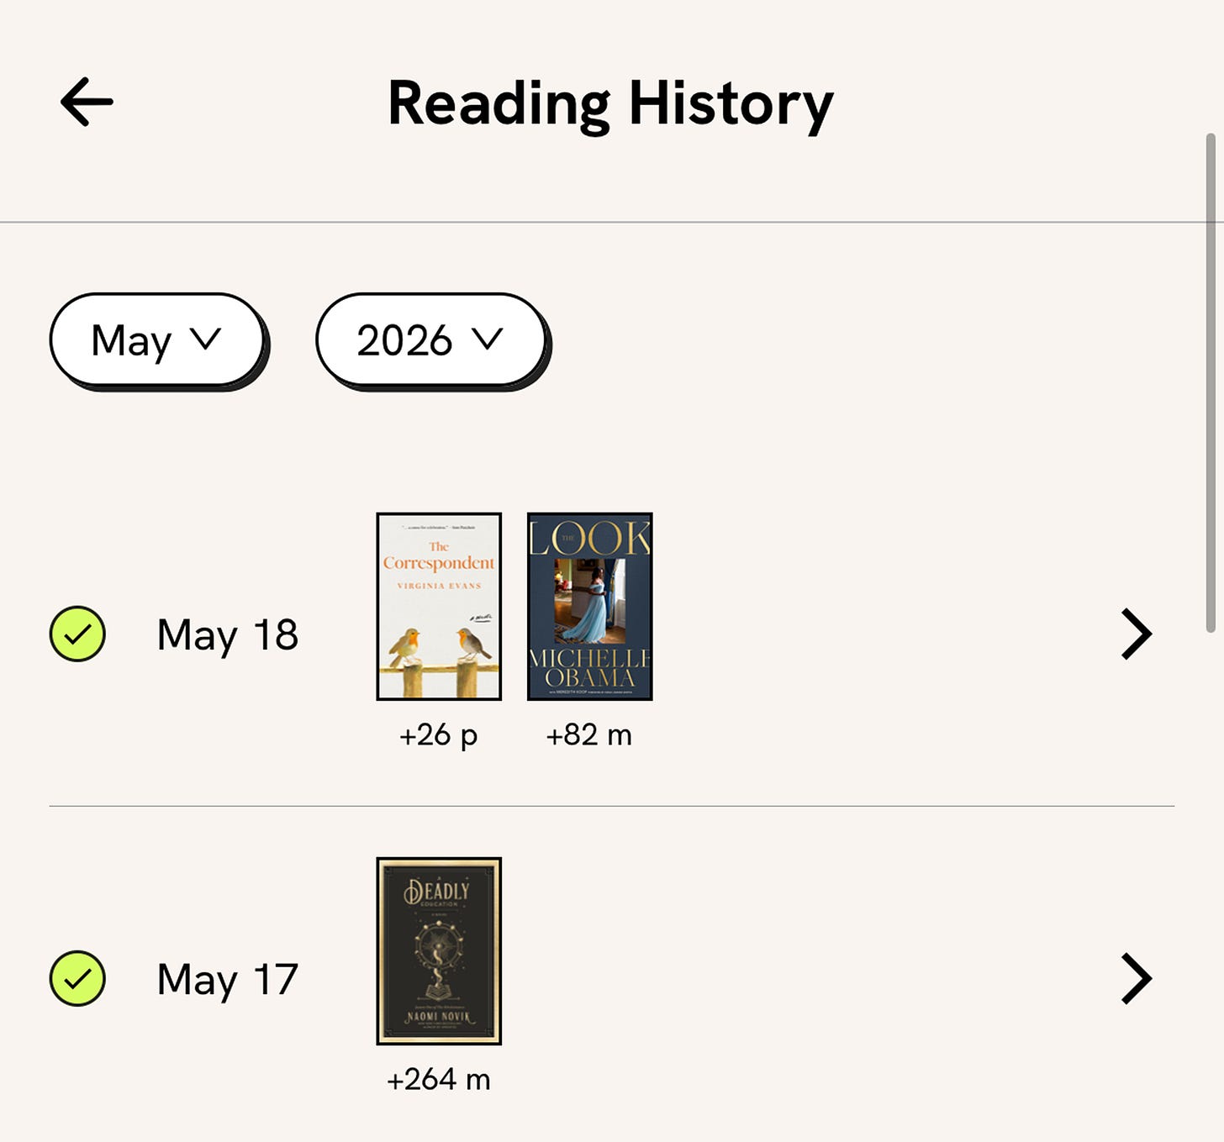Open the May month dropdown
The image size is (1224, 1142).
[x=157, y=340]
